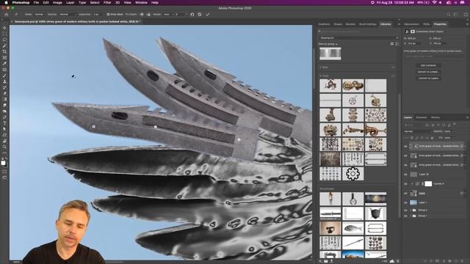Switch to the Channels tab
Viewport: 470px width, 264px height.
421,117
